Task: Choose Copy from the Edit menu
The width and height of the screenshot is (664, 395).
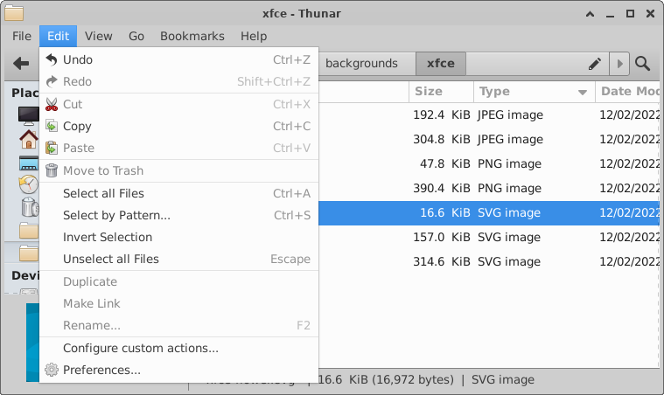Action: click(x=178, y=126)
